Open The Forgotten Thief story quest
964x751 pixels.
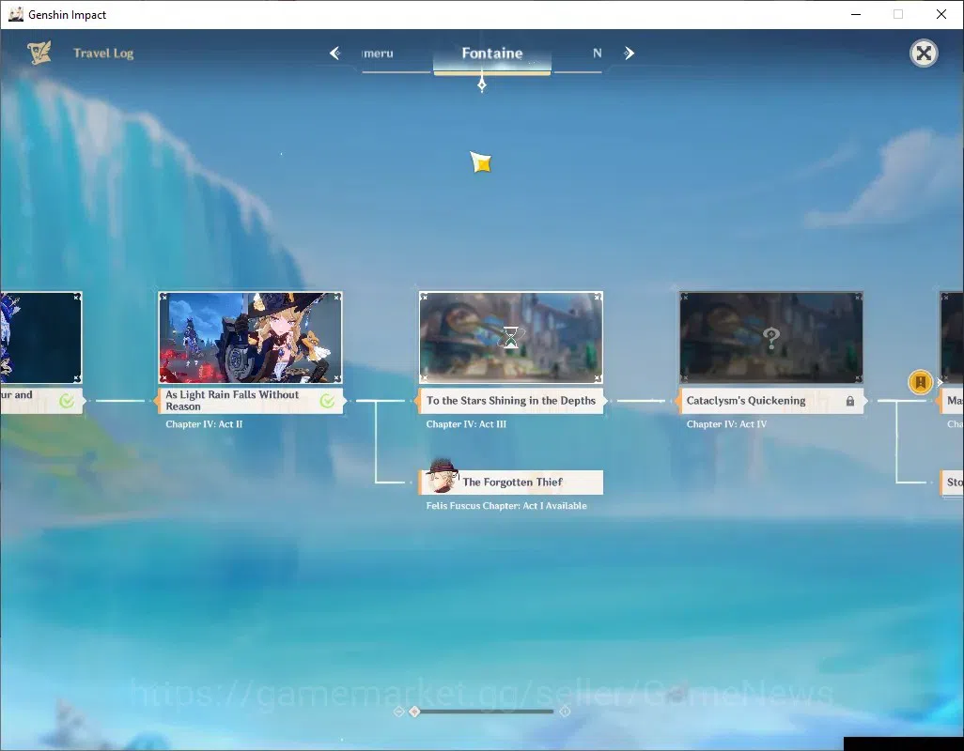click(511, 482)
